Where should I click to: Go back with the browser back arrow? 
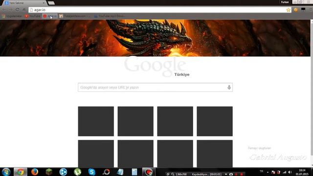[4, 10]
